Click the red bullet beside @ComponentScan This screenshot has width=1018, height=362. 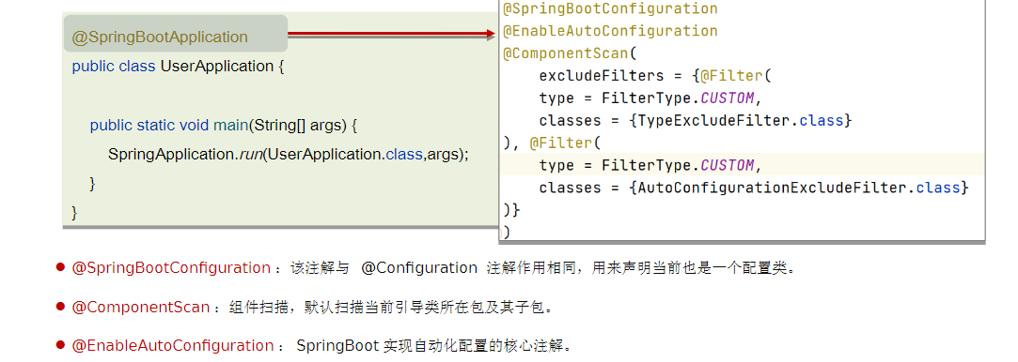point(60,306)
